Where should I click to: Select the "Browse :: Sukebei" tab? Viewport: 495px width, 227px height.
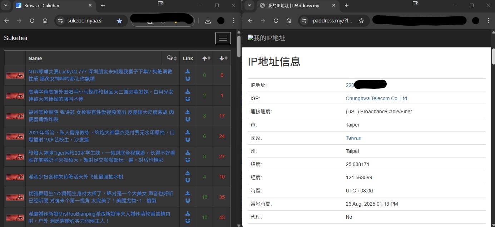click(54, 6)
